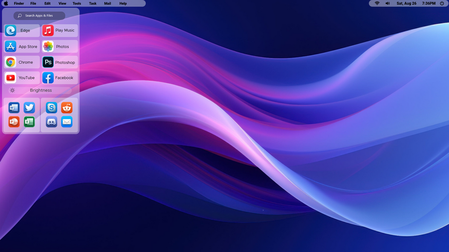The width and height of the screenshot is (449, 252).
Task: Open the Tools menu
Action: [x=76, y=3]
